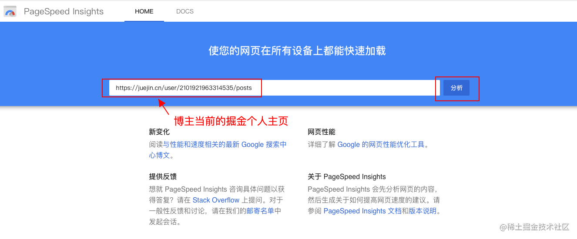Click the 使您的网页在所有设备上都能快速加载 headline
The image size is (577, 239).
pos(297,51)
